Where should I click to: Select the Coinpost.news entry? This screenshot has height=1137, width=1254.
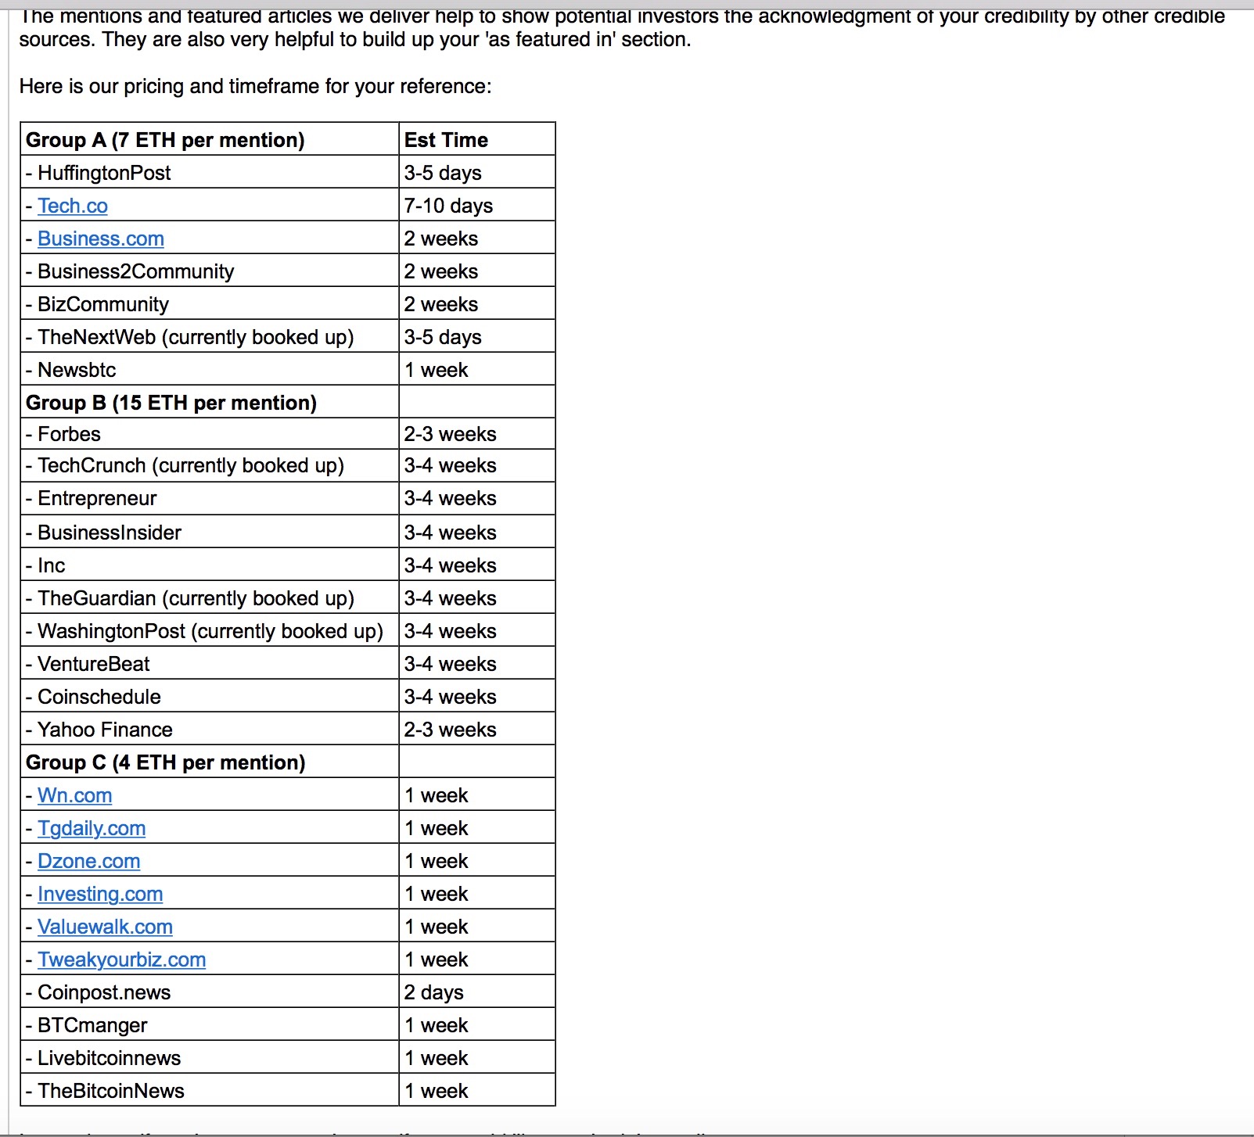tap(104, 992)
